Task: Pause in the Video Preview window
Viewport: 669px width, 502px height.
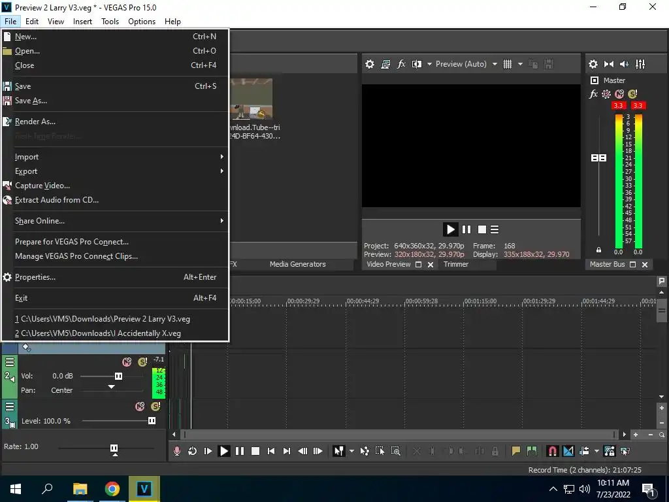Action: click(466, 229)
